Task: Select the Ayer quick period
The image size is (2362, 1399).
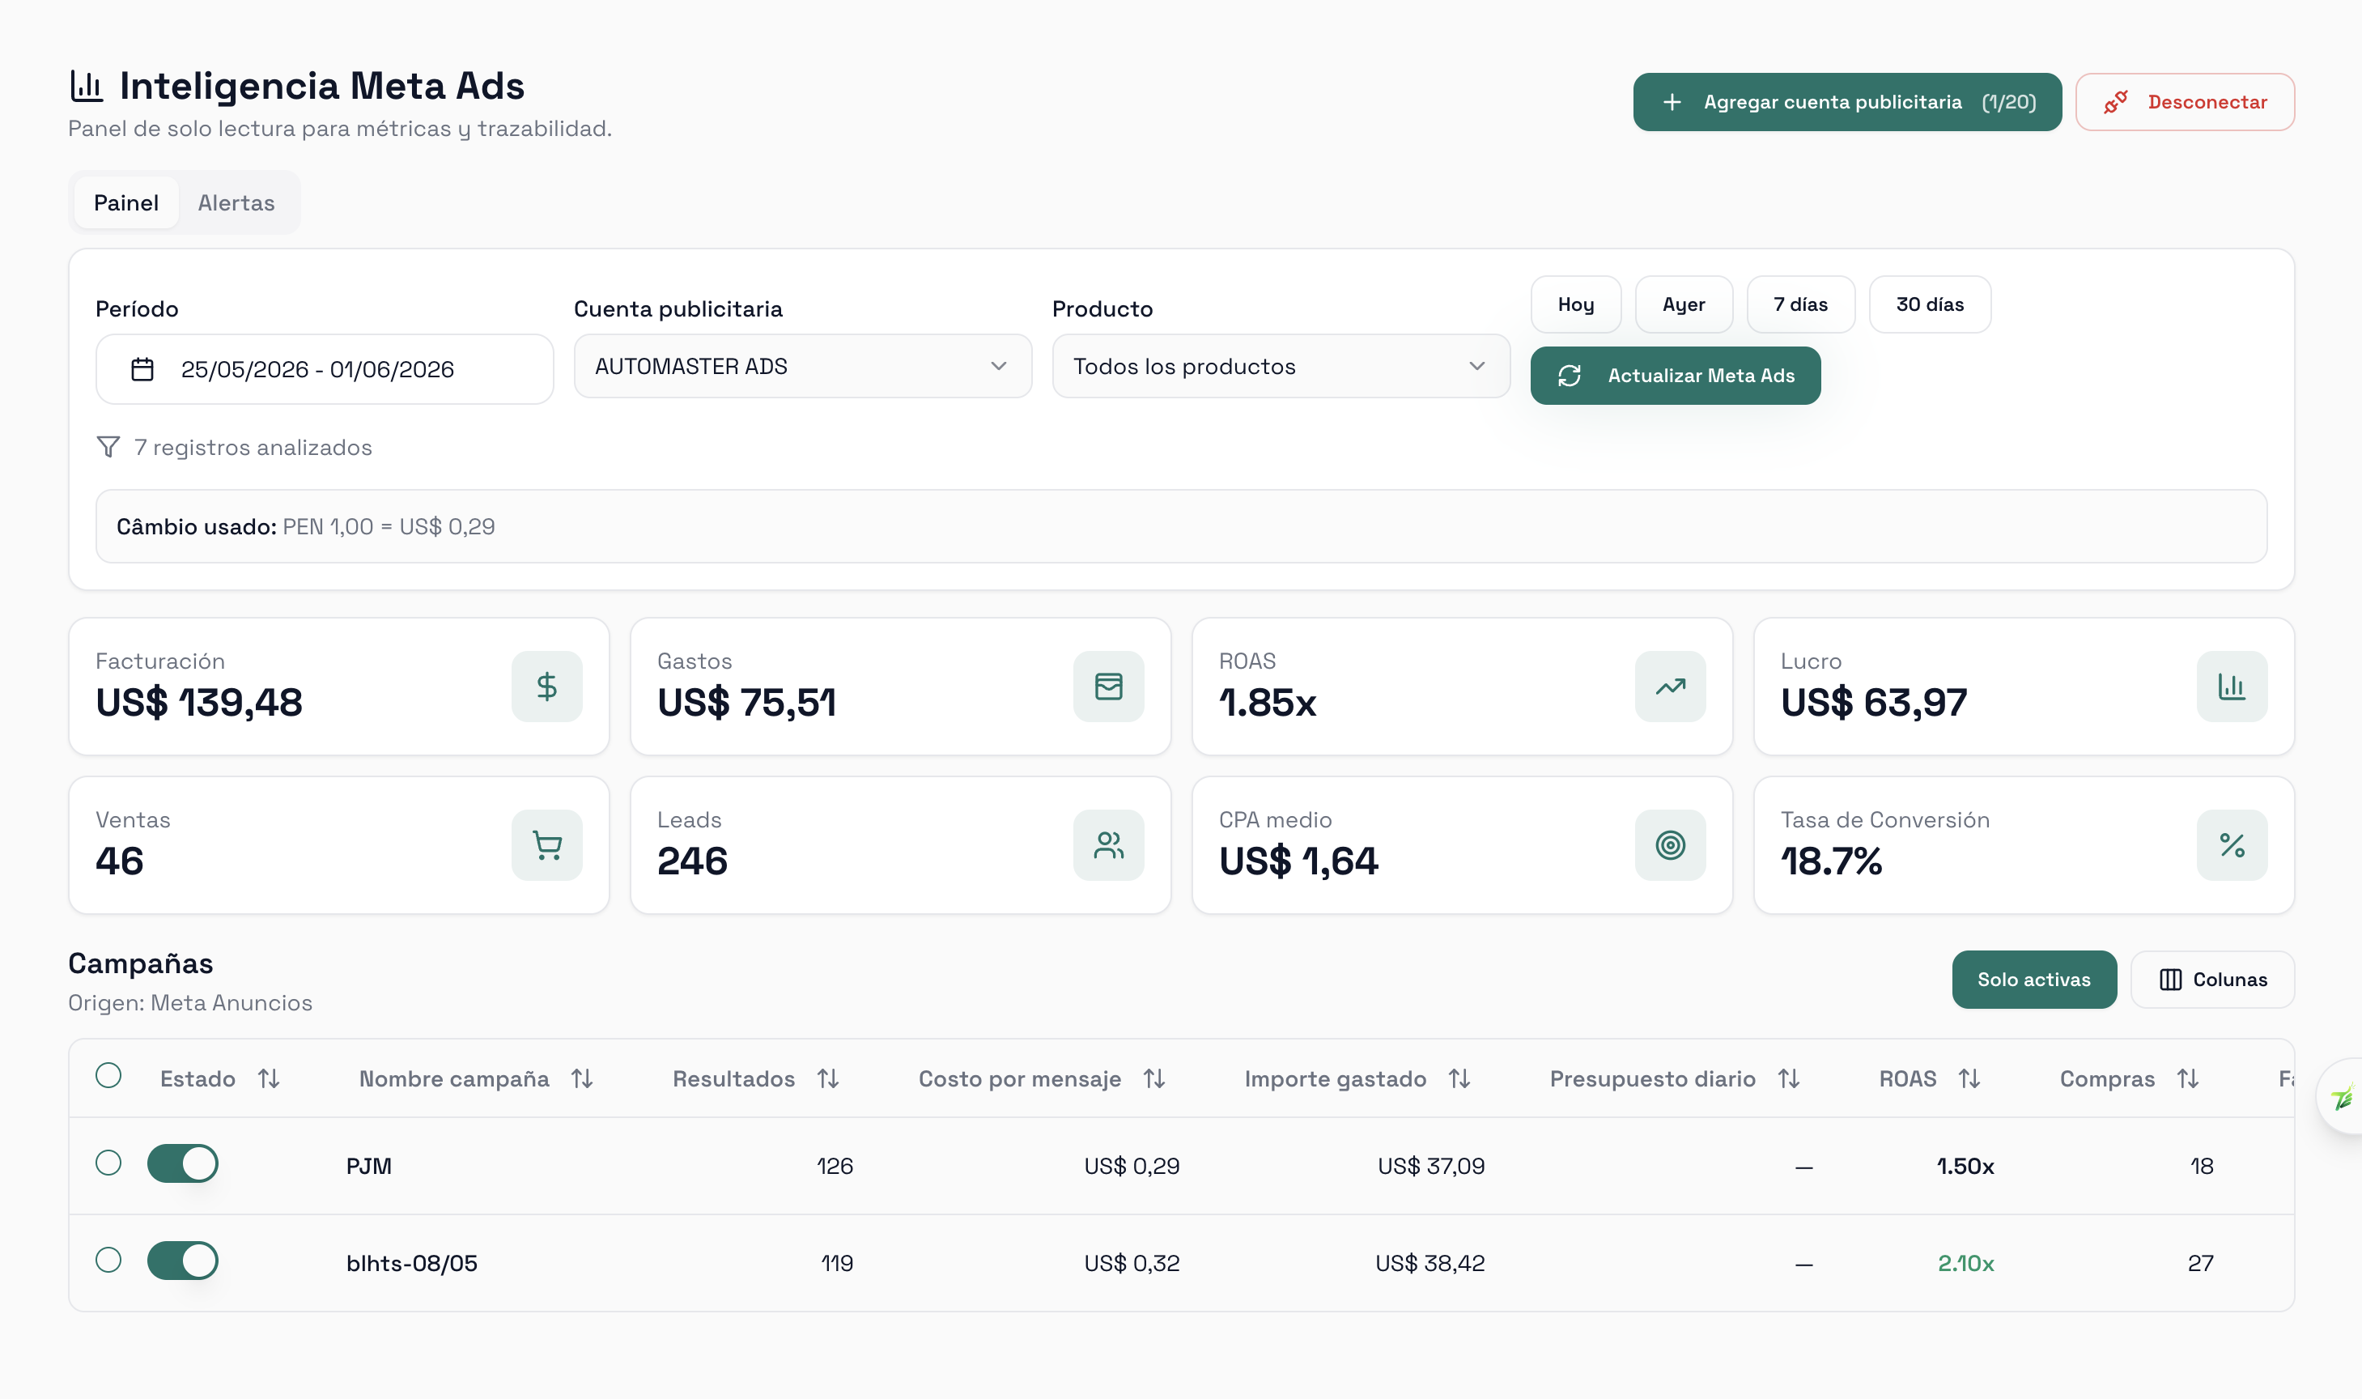Action: point(1684,304)
